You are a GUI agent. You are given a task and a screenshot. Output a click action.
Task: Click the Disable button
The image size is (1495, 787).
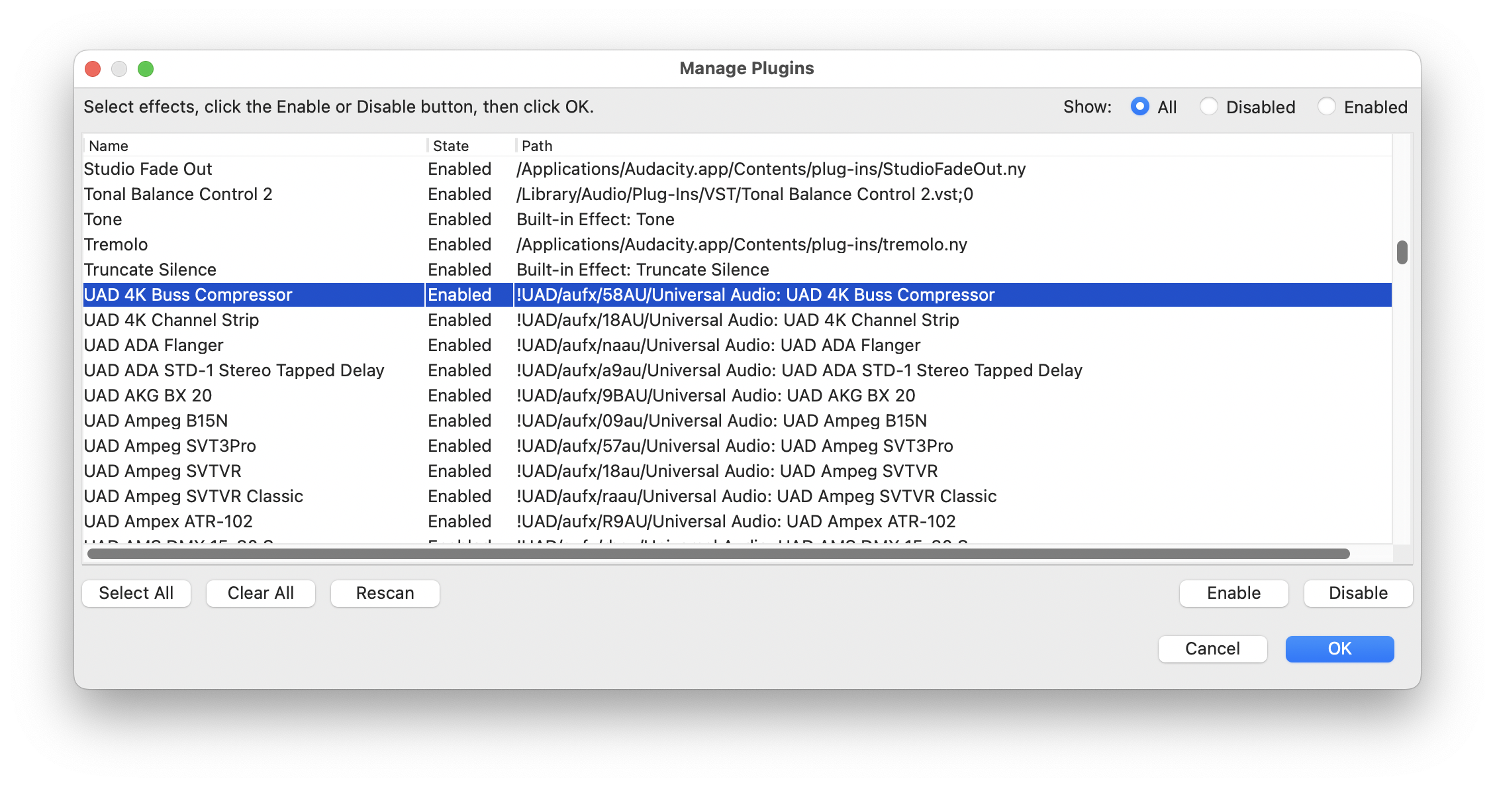click(x=1357, y=593)
